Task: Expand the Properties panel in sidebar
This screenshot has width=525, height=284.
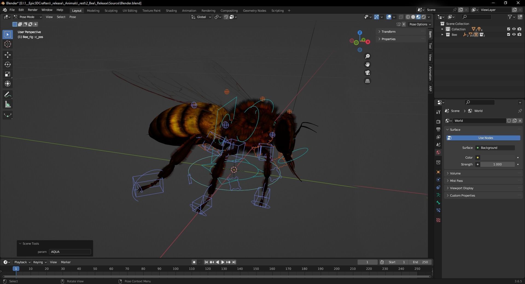Action: click(401, 39)
